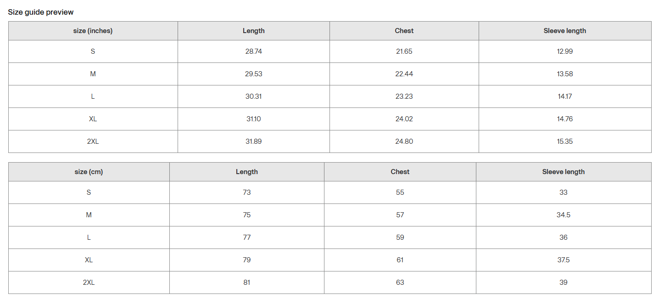
Task: Select the 28.74 length cell
Action: [x=253, y=51]
